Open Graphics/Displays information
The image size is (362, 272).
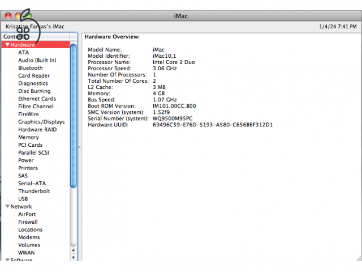pos(41,122)
